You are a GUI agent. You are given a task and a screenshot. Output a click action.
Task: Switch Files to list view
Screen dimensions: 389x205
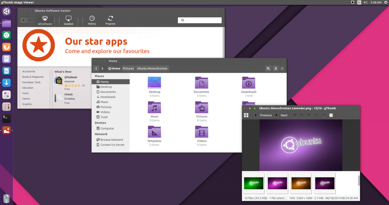276,69
